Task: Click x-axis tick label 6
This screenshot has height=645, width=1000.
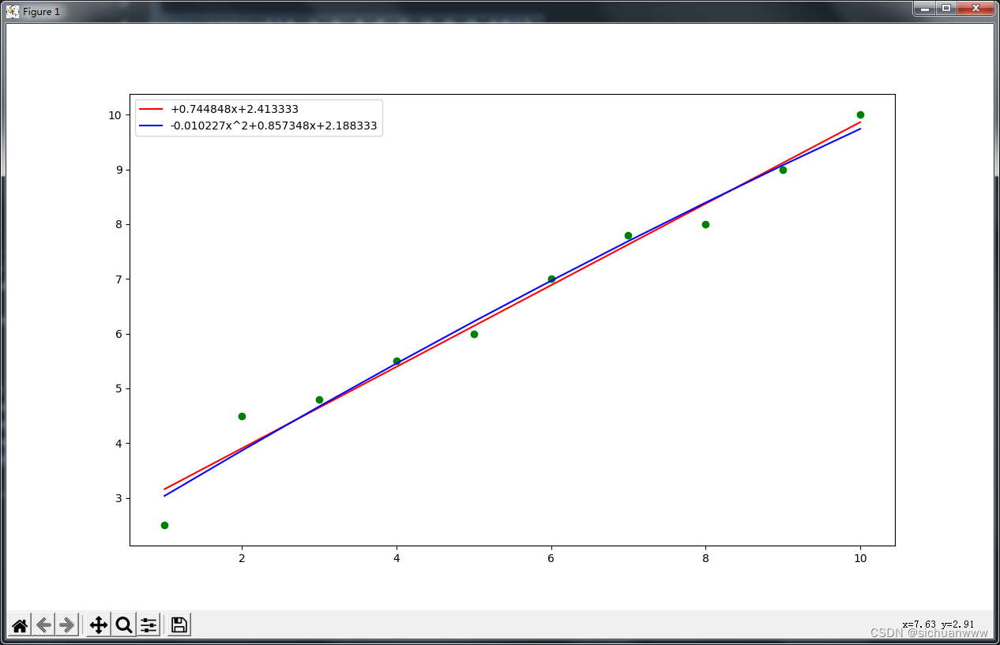Action: pyautogui.click(x=551, y=558)
